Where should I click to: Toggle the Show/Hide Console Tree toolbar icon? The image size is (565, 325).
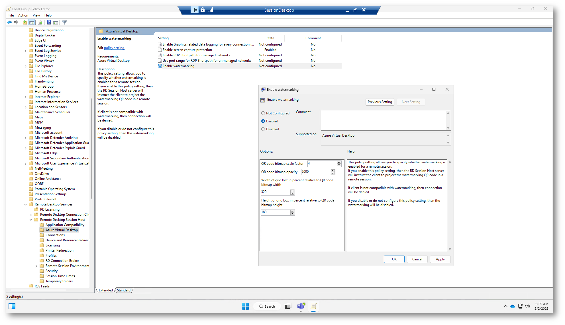(x=32, y=22)
